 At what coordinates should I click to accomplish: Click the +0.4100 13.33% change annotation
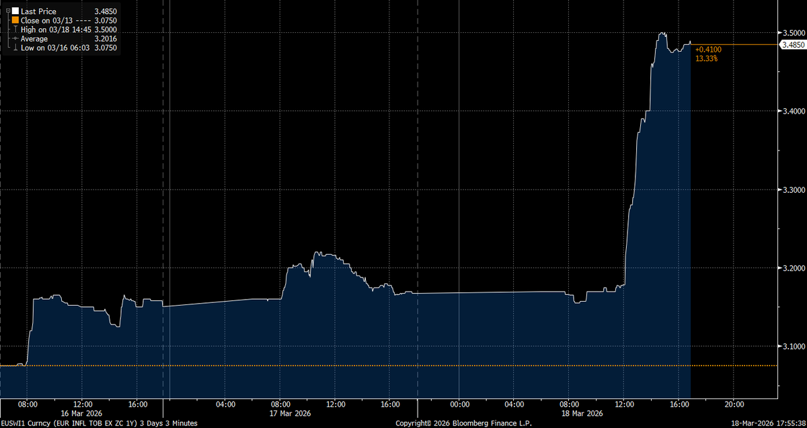[x=708, y=53]
